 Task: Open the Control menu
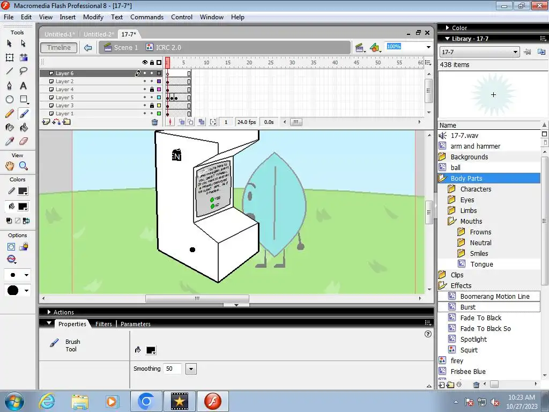(x=182, y=17)
